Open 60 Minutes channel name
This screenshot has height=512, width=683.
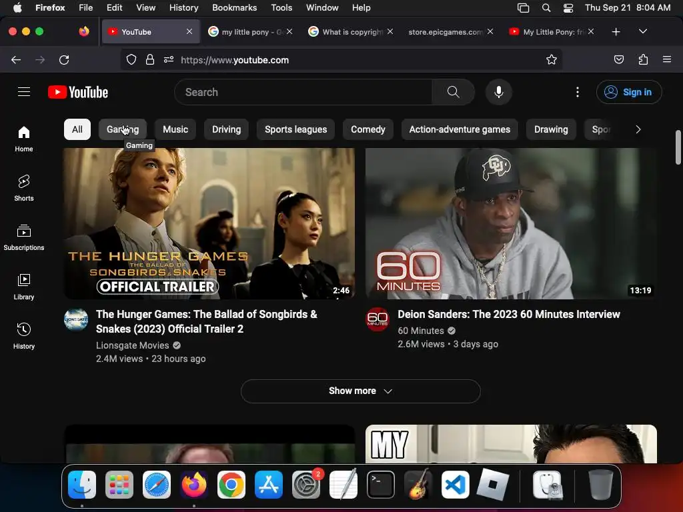pyautogui.click(x=421, y=331)
